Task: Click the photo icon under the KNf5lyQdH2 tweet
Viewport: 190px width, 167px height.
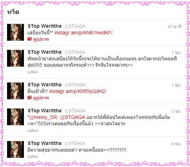Action: tap(30, 98)
